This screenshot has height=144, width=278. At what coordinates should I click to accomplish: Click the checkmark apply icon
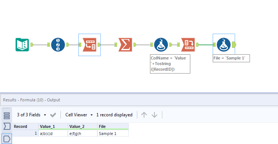click(x=53, y=115)
